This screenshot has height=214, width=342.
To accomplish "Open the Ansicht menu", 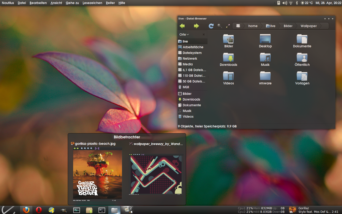I will coord(56,3).
